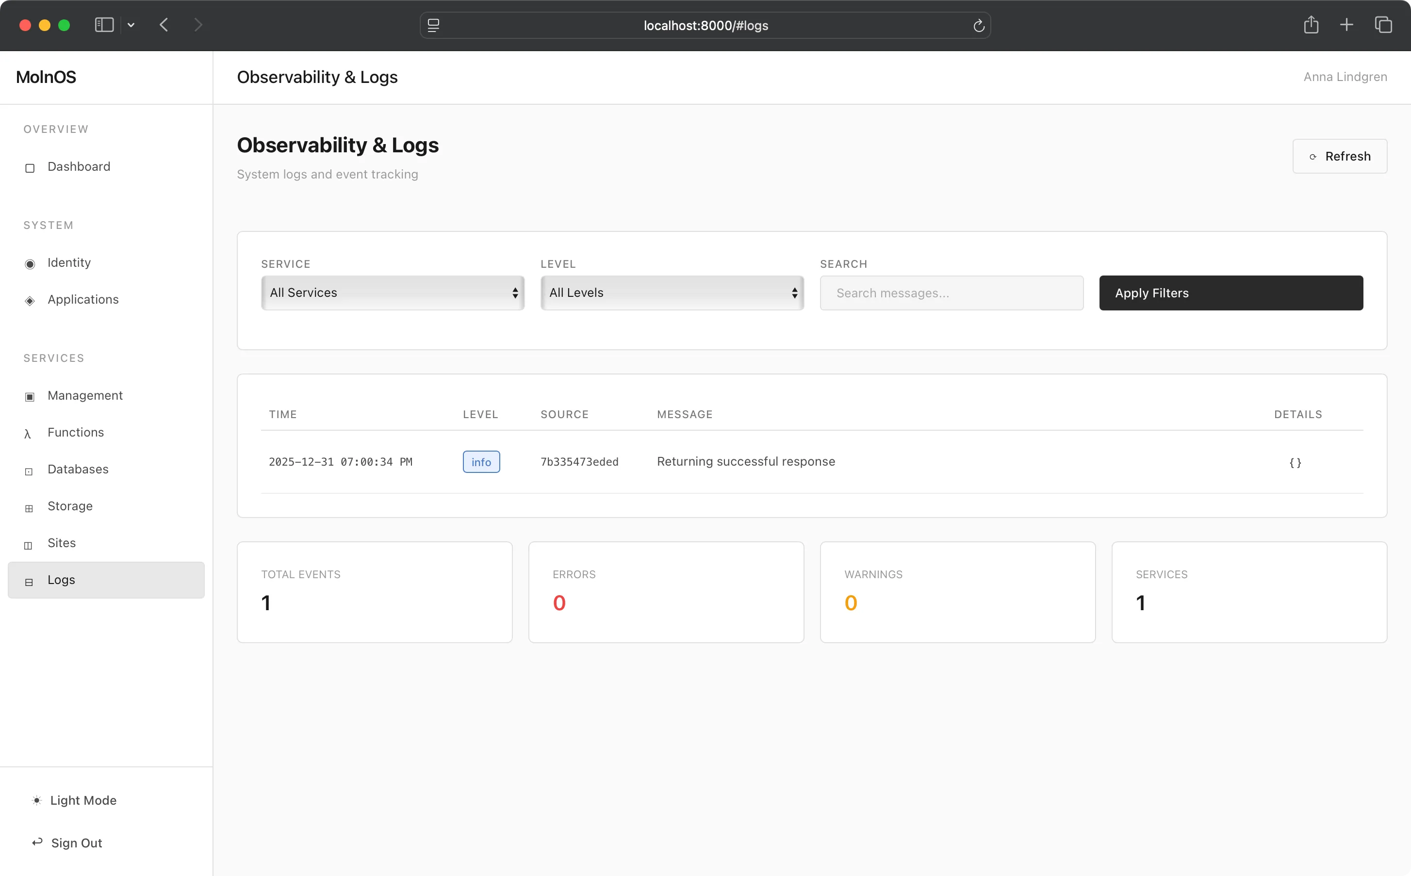This screenshot has height=876, width=1411.
Task: Open the Level dropdown showing All Levels
Action: 672,292
